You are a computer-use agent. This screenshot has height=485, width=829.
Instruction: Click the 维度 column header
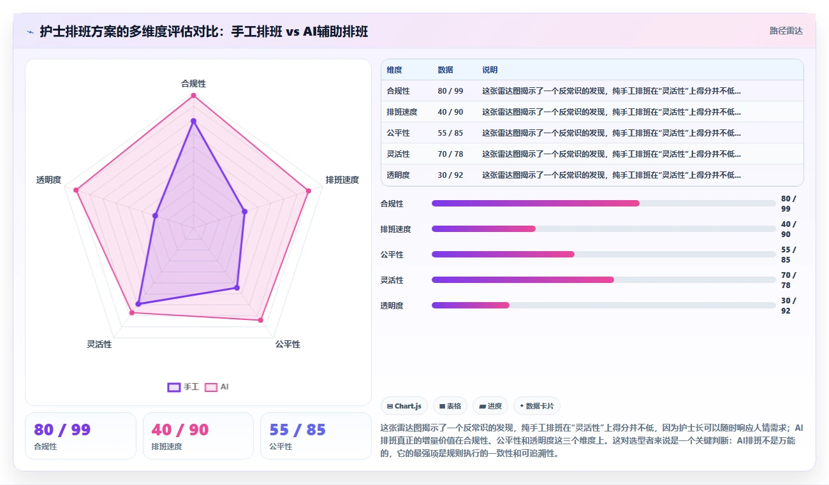tap(394, 70)
